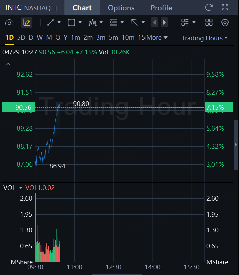This screenshot has width=239, height=275.
Task: Select the text annotation tool
Action: [113, 22]
